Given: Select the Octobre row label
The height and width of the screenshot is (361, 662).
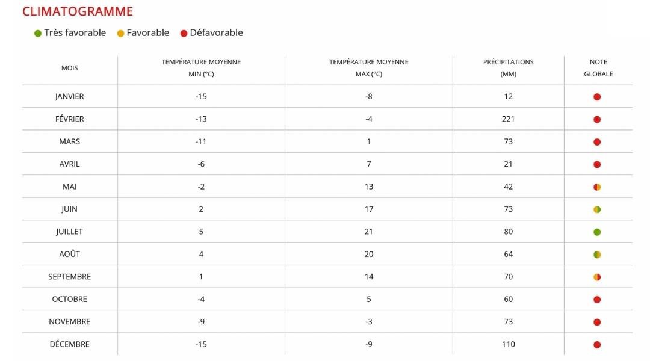Looking at the screenshot, I should pyautogui.click(x=70, y=300).
